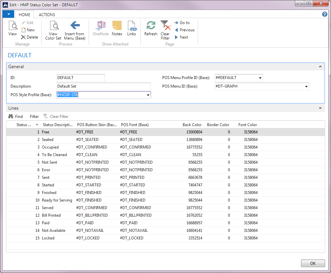
Task: Open POS Menu ID (Base) dropdown
Action: [306, 87]
